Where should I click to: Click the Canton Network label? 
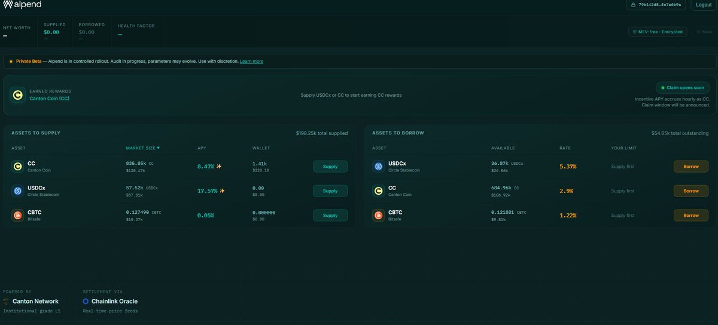click(x=35, y=301)
